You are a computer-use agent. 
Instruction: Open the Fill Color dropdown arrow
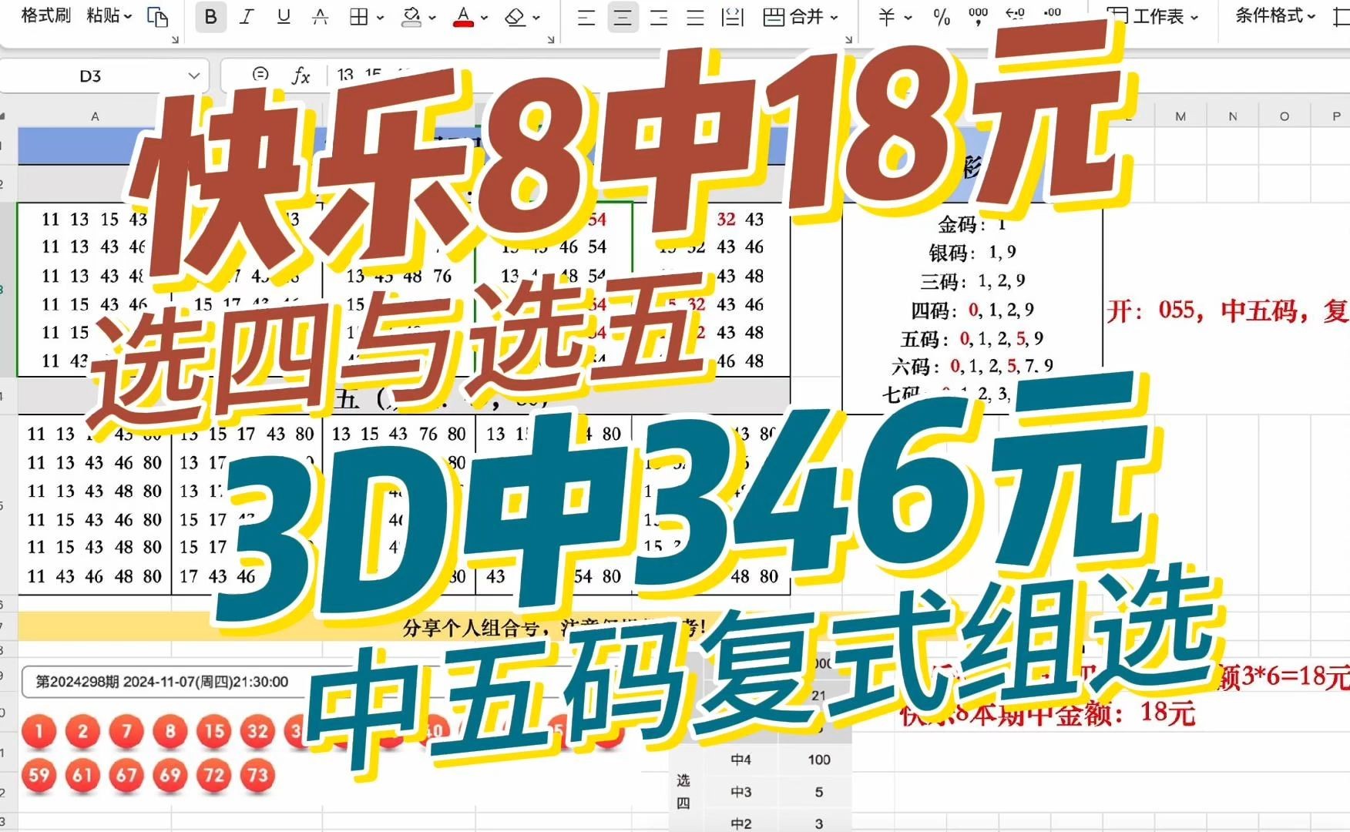432,17
